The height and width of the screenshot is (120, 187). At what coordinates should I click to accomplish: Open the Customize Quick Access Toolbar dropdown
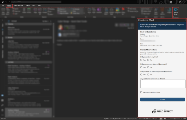[x=10, y=2]
